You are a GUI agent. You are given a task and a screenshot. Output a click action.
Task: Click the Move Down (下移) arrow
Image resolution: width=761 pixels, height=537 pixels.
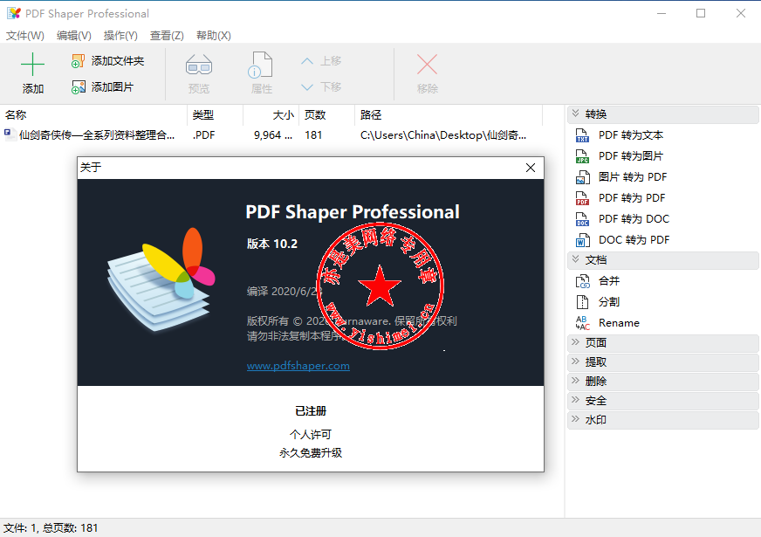click(306, 87)
